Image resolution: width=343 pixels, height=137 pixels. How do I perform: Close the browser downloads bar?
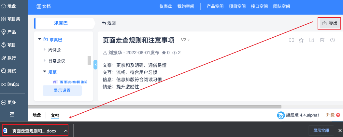coord(340,131)
